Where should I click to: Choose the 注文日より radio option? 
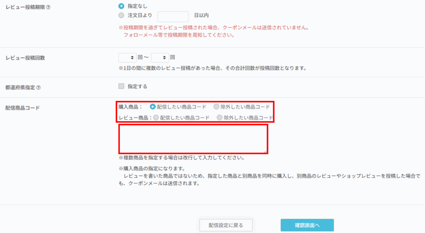click(121, 15)
